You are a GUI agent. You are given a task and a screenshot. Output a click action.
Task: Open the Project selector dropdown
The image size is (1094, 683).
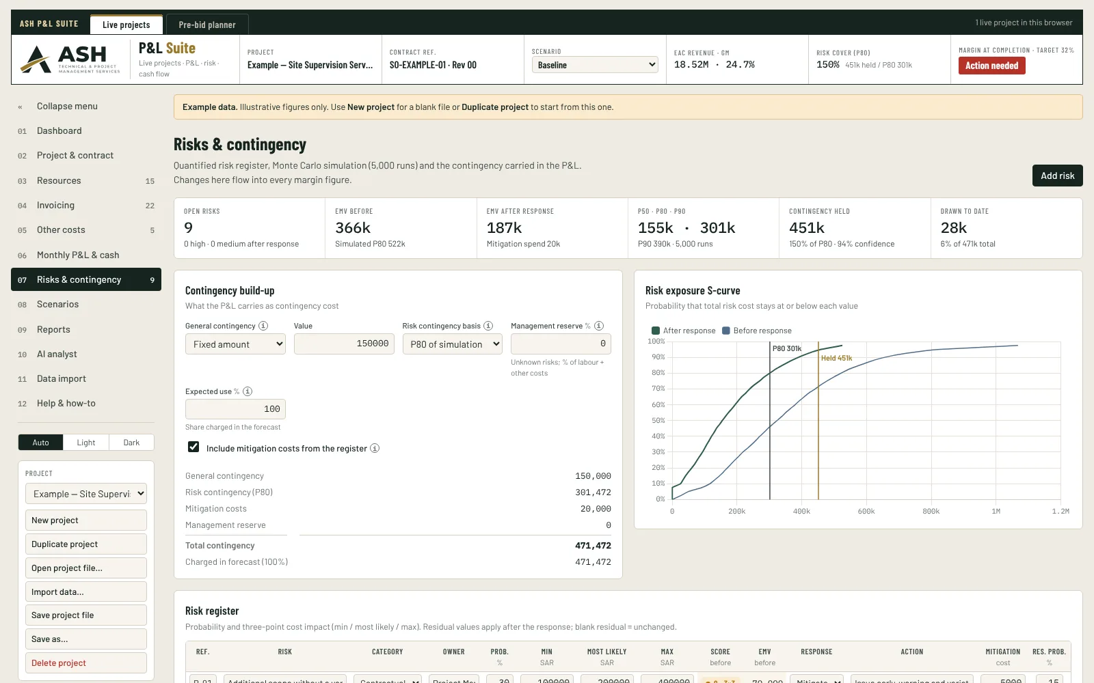pos(86,494)
